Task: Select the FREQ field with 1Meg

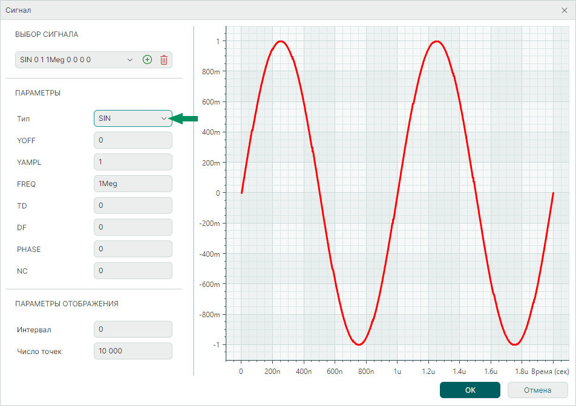Action: pos(133,184)
